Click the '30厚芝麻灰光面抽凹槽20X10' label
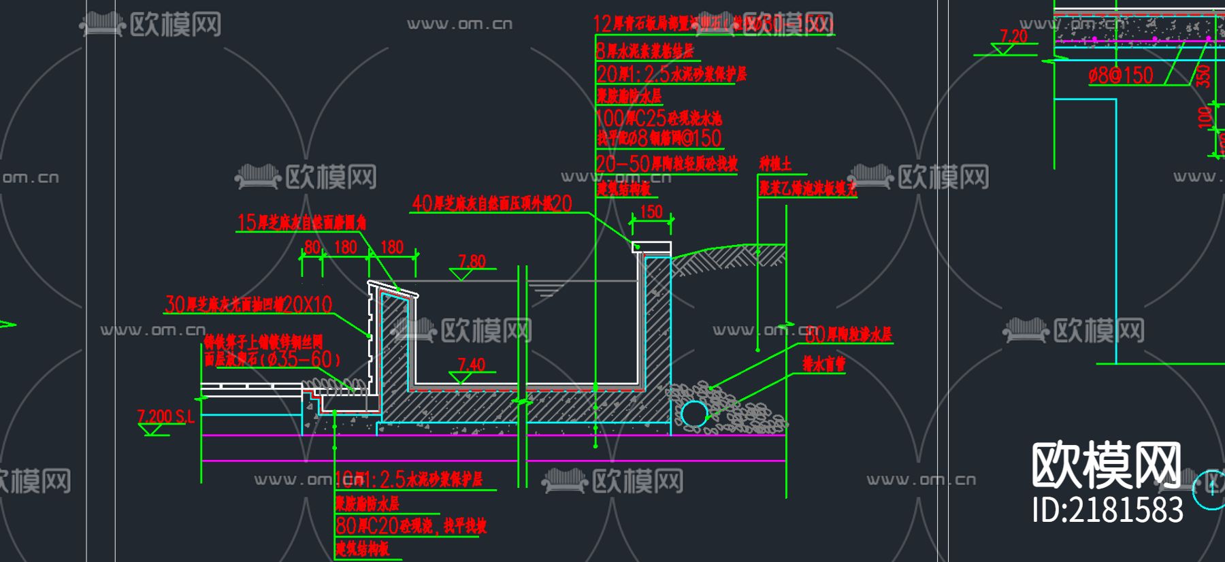Viewport: 1225px width, 562px height. pyautogui.click(x=248, y=304)
